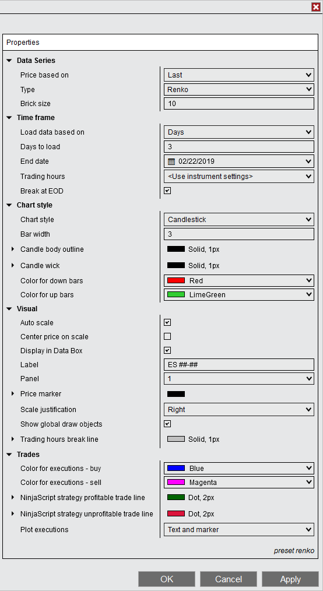Open the Chart style Candlestick dropdown
The width and height of the screenshot is (323, 591).
(239, 219)
